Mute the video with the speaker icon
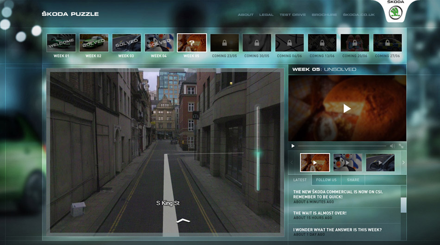The image size is (440, 245). tap(392, 146)
